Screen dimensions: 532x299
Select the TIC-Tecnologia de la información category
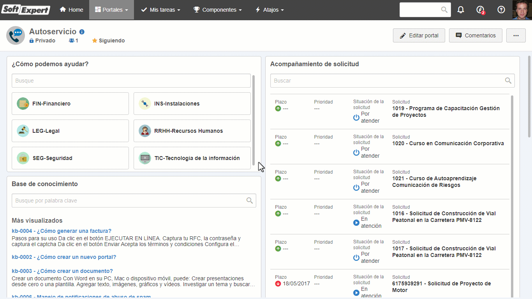[x=192, y=158]
